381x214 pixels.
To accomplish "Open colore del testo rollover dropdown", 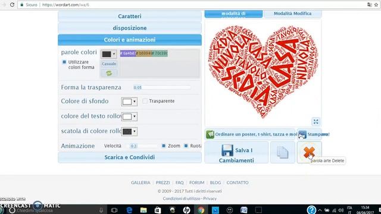I will pyautogui.click(x=129, y=117).
